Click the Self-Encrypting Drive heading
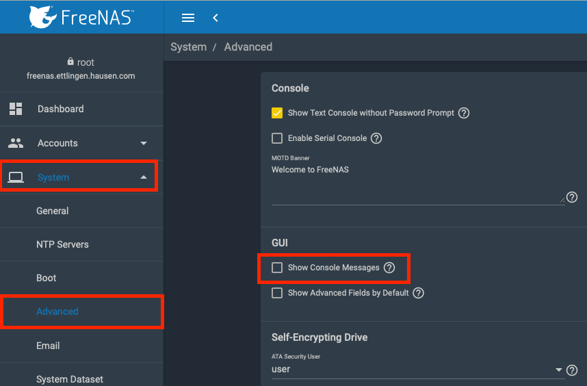 [x=319, y=337]
